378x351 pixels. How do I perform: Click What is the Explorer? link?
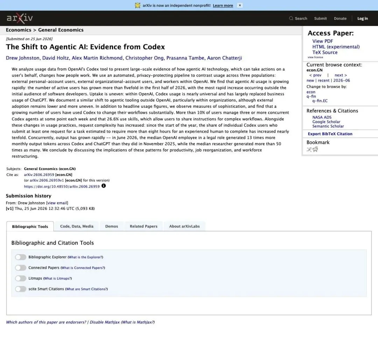tap(85, 257)
